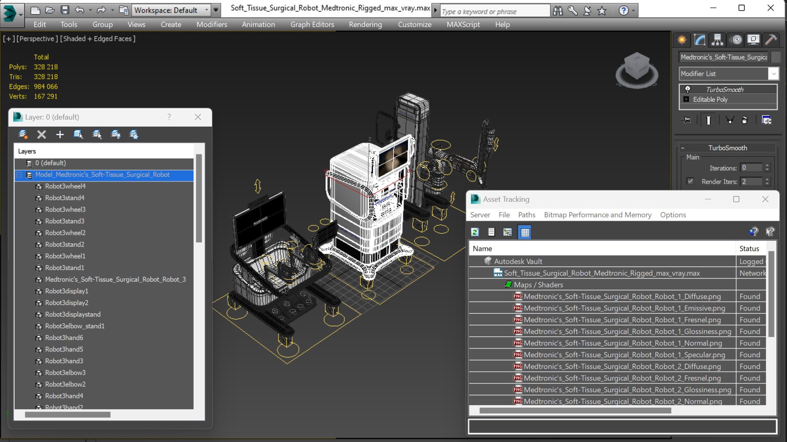
Task: Open the Modifier List dropdown
Action: 773,74
